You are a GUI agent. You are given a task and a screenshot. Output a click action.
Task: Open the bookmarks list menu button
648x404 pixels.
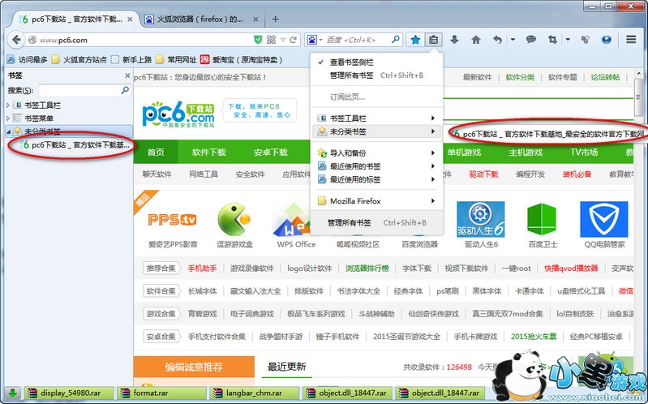tap(435, 39)
